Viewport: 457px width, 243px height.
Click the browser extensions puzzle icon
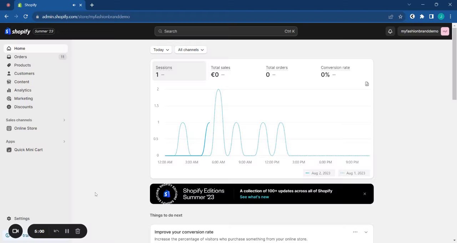422,17
